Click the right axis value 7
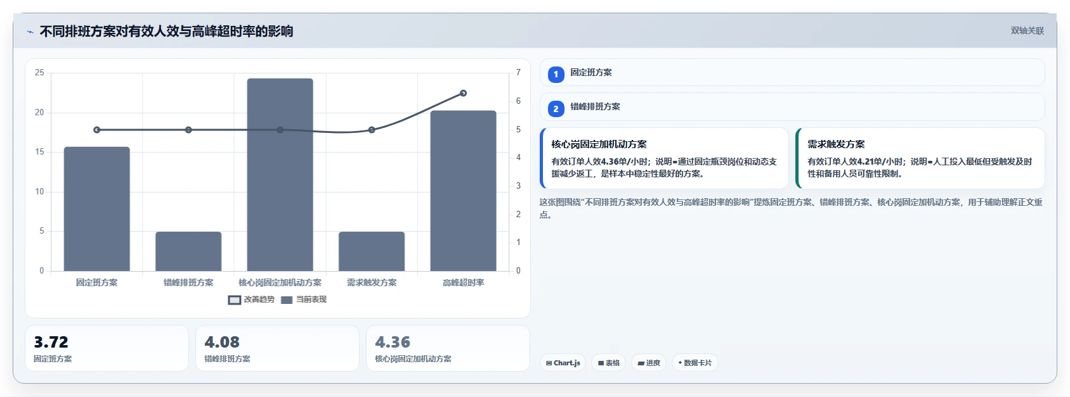 click(x=518, y=73)
